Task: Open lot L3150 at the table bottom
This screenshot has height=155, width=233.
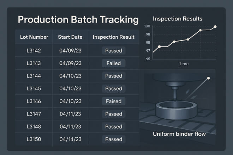Action: pos(34,139)
